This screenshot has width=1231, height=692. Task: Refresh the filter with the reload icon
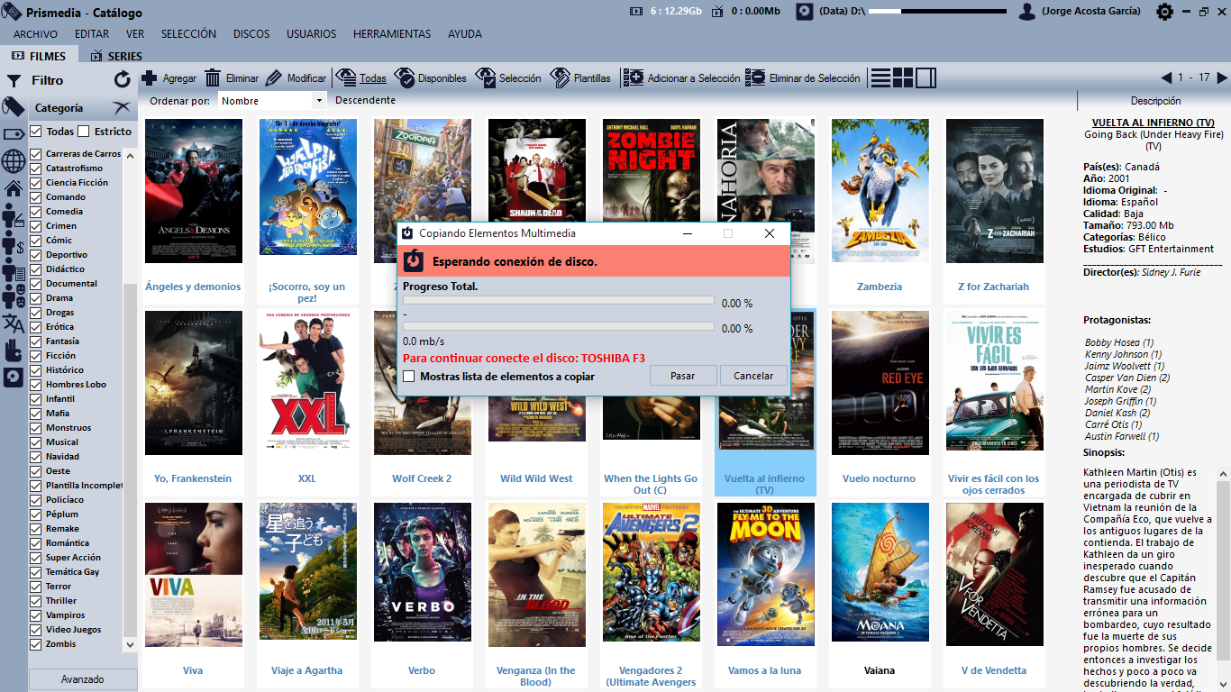[123, 80]
